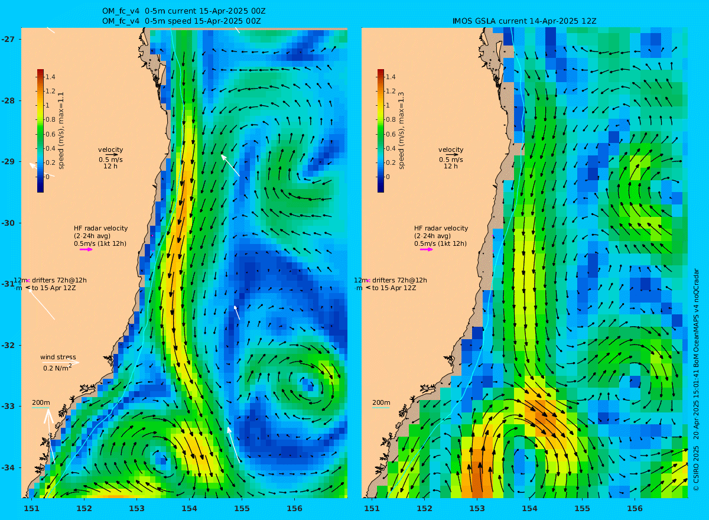Click colorbar tick '0' in OM_fc_v4 panel

(x=48, y=177)
